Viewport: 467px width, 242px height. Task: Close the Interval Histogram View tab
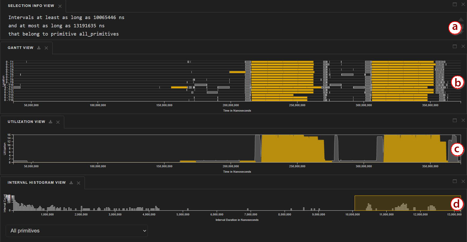pos(78,183)
